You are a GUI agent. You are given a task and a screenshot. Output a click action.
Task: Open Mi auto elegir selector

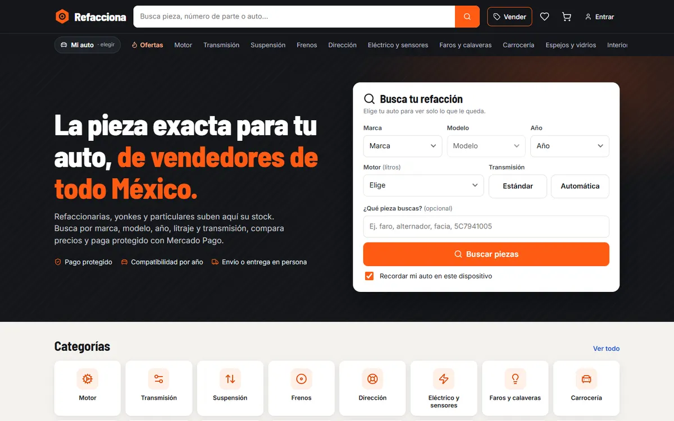click(88, 45)
